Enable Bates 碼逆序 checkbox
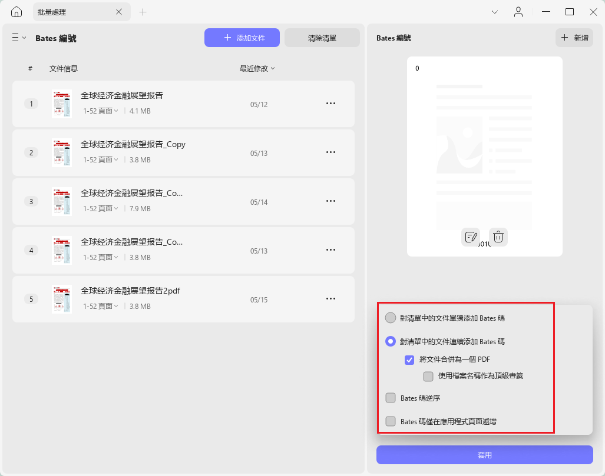This screenshot has width=605, height=476. pyautogui.click(x=391, y=398)
